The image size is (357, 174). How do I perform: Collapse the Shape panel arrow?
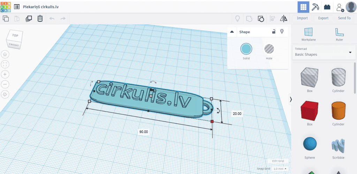pyautogui.click(x=232, y=32)
